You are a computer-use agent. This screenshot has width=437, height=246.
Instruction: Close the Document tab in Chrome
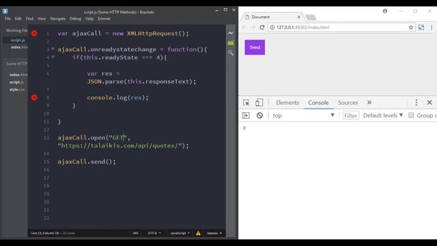[x=299, y=17]
